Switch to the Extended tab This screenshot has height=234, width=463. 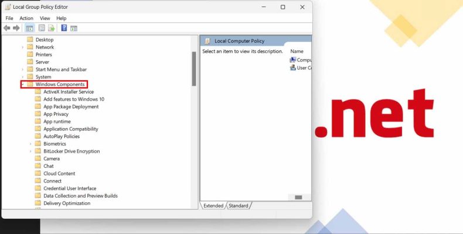click(213, 206)
